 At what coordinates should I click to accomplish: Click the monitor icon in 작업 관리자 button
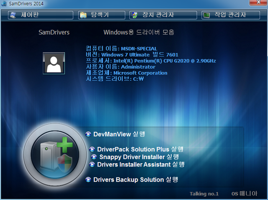pyautogui.click(x=206, y=15)
